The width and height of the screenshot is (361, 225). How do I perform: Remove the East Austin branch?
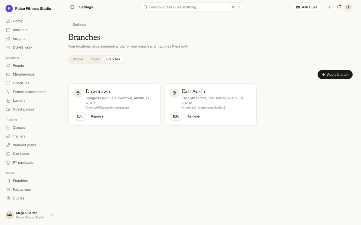(193, 116)
